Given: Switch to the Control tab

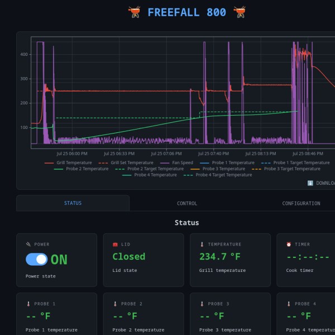Looking at the screenshot, I should [x=187, y=203].
